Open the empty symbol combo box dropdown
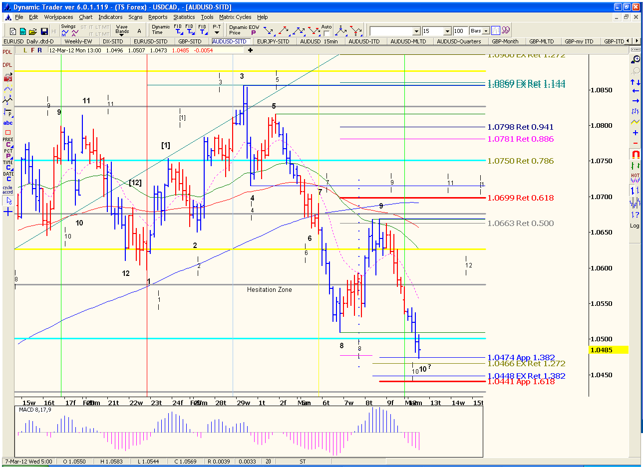Viewport: 643px width, 467px height. (416, 31)
